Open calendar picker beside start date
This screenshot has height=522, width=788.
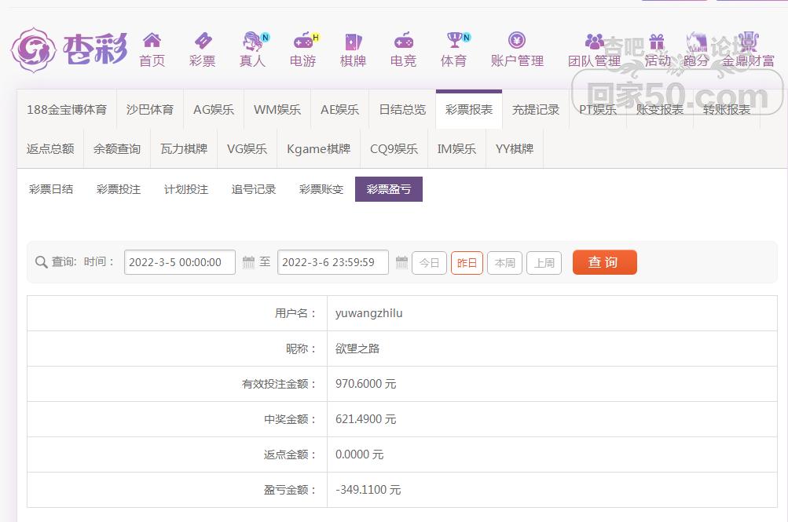248,262
